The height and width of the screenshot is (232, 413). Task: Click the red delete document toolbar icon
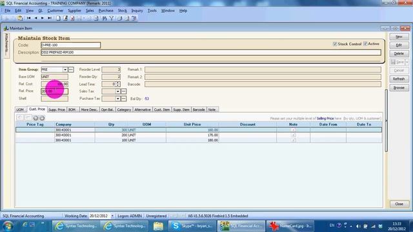[x=72, y=18]
